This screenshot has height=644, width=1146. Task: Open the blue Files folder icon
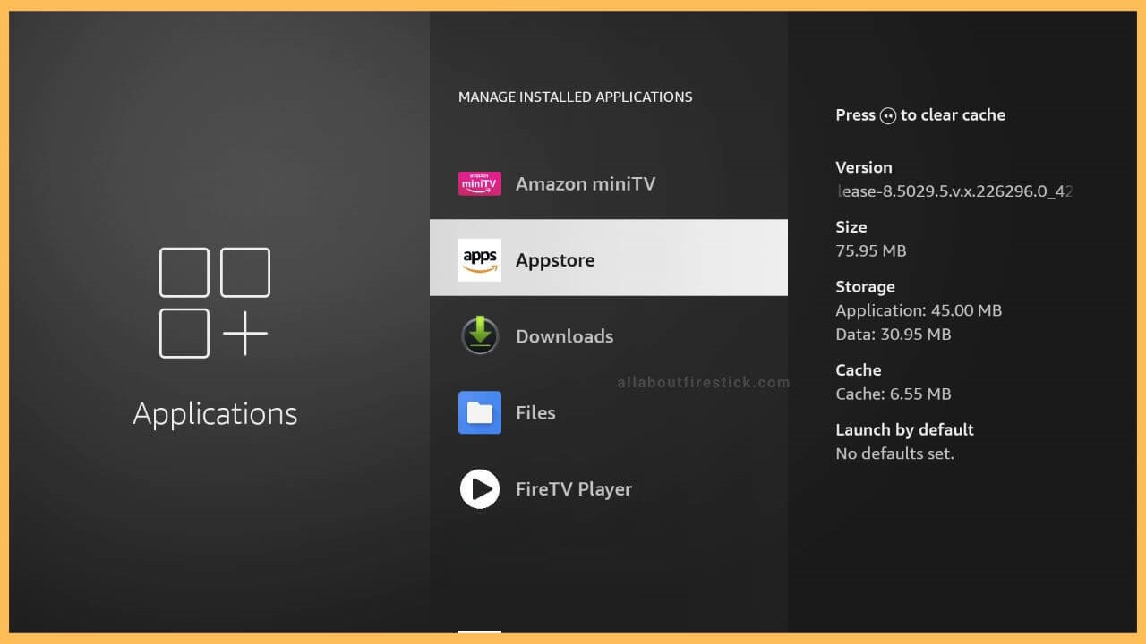[x=480, y=412]
